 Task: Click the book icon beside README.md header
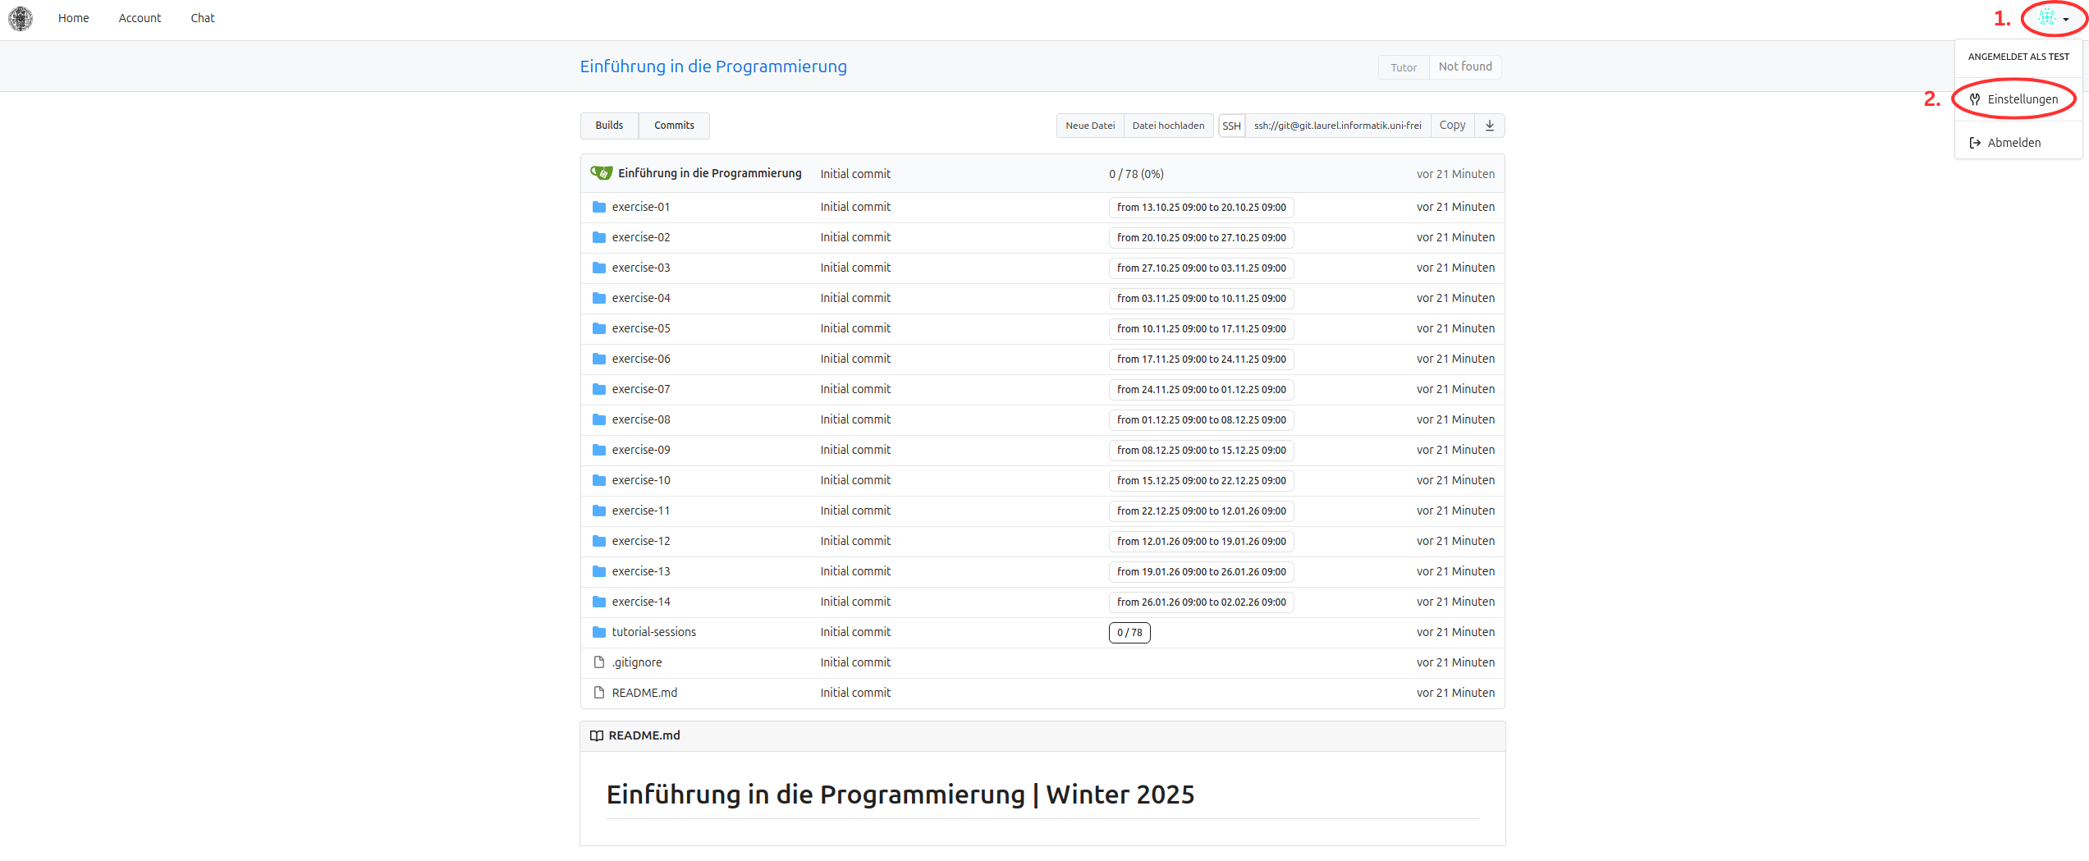(x=597, y=735)
